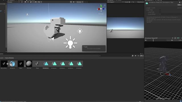The height and width of the screenshot is (102, 182).
Task: Toggle scene audio speaker icon
Action: [28, 2]
